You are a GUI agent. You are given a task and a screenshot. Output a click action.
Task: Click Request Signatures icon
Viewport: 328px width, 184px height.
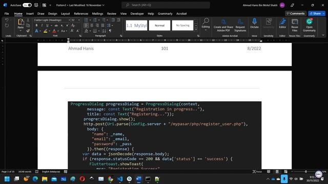point(240,25)
